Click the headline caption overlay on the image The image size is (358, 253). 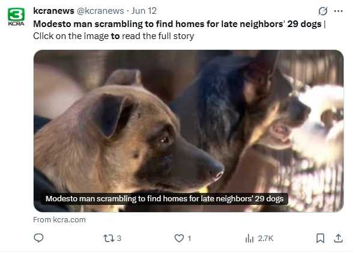165,199
